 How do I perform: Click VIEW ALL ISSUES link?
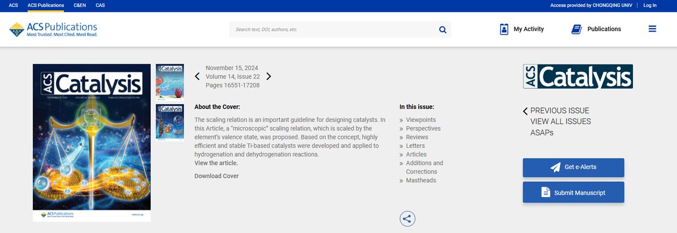[561, 122]
